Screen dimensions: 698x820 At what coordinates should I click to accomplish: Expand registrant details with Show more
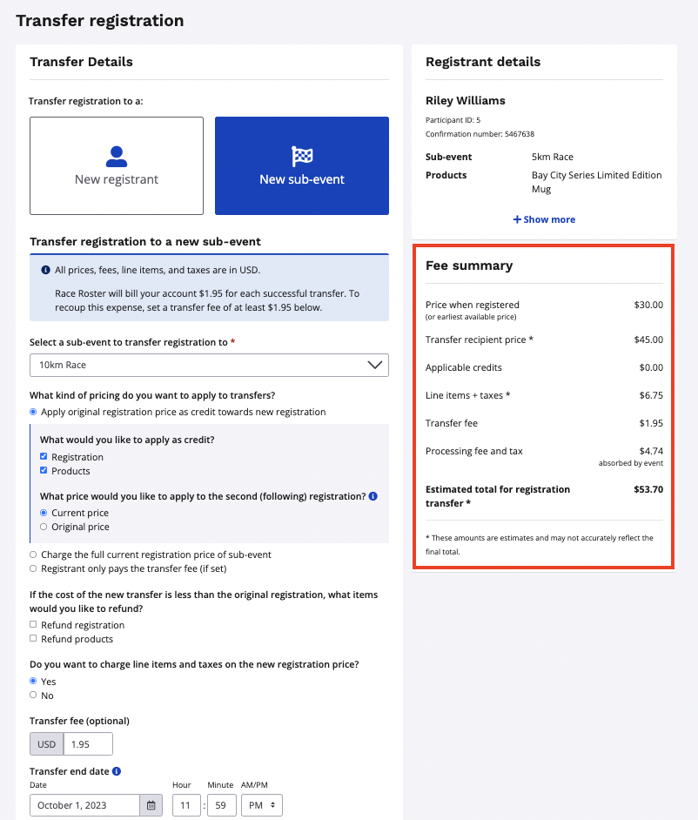click(544, 219)
